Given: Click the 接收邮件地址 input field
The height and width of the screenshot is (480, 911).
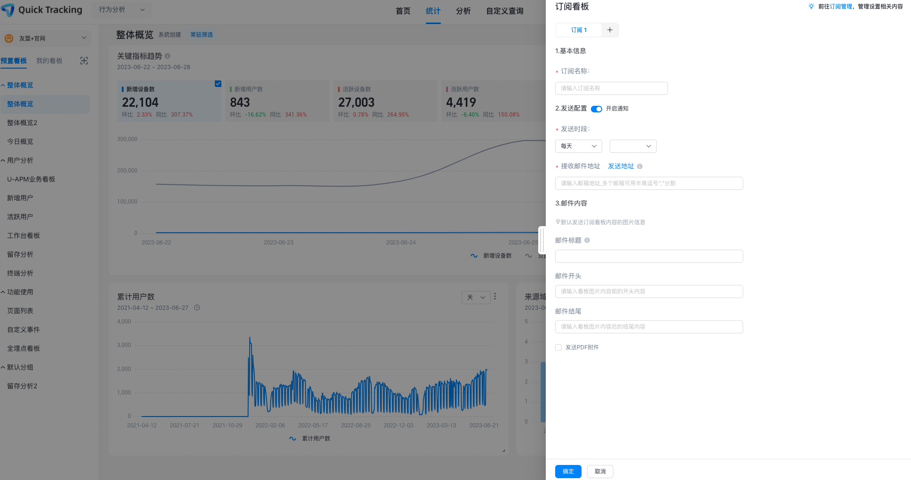Looking at the screenshot, I should coord(649,183).
